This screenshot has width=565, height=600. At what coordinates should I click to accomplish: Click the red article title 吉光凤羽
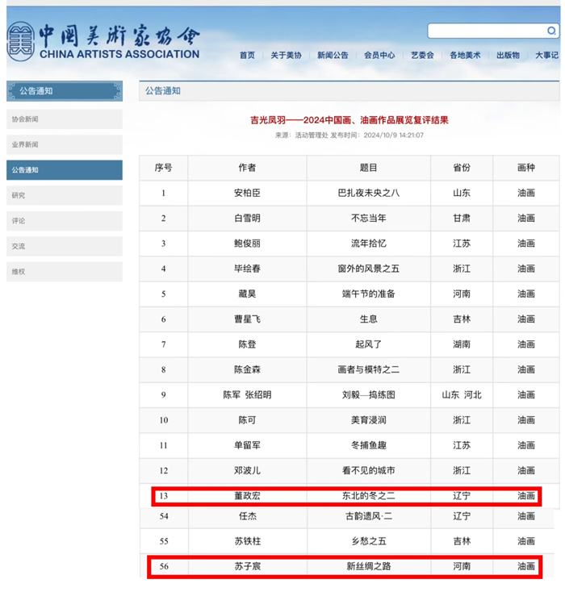click(x=349, y=120)
